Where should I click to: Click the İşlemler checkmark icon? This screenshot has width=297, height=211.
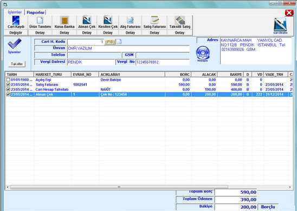(15, 43)
